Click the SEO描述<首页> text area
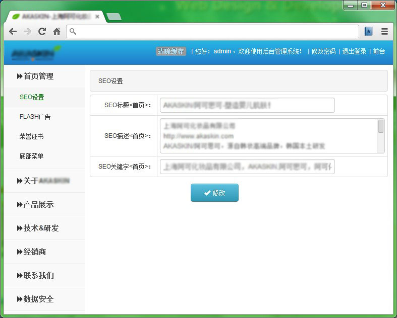The height and width of the screenshot is (318, 397). click(x=272, y=136)
